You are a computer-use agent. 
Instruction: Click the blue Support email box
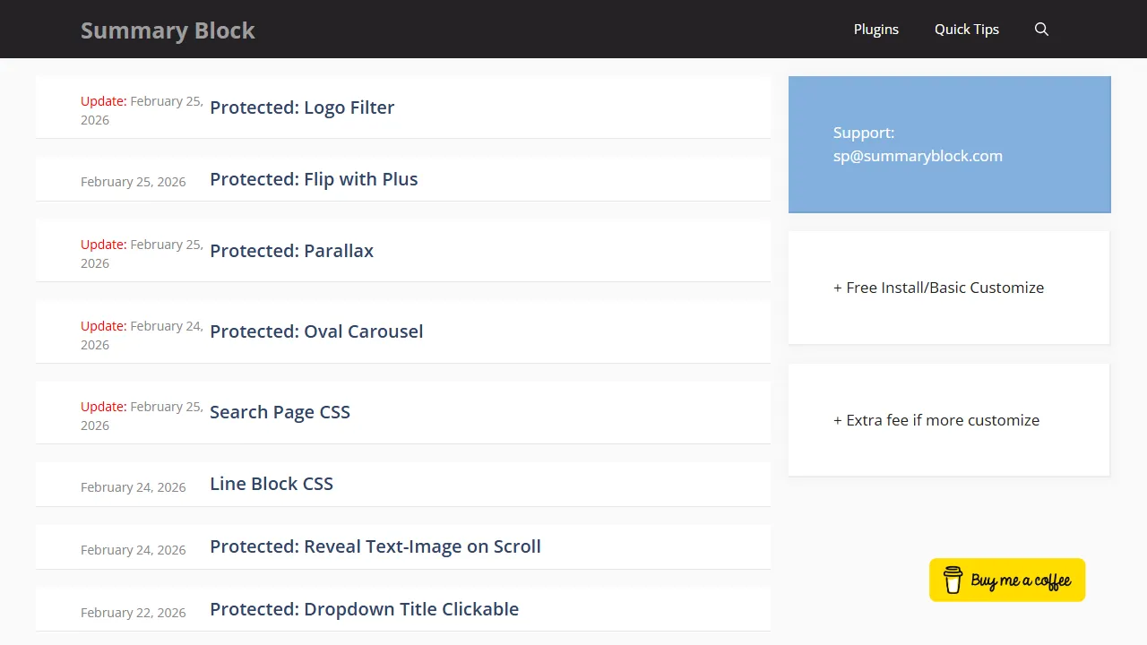coord(949,144)
